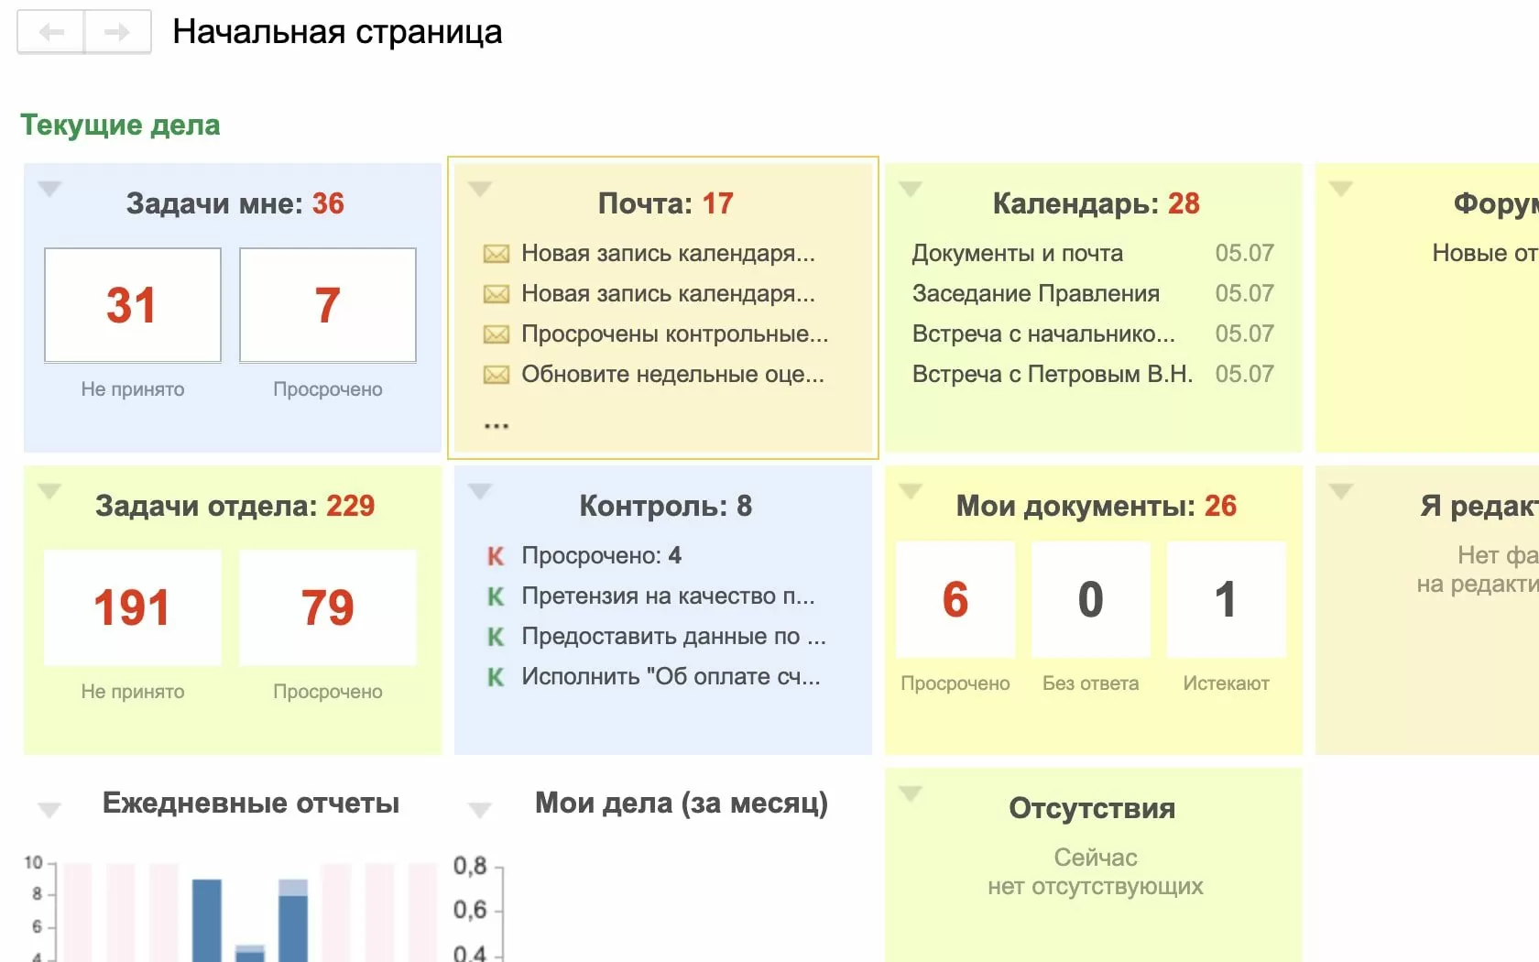The image size is (1539, 962).
Task: Open the 'Мои дела (за месяц)' chart title
Action: pyautogui.click(x=682, y=803)
